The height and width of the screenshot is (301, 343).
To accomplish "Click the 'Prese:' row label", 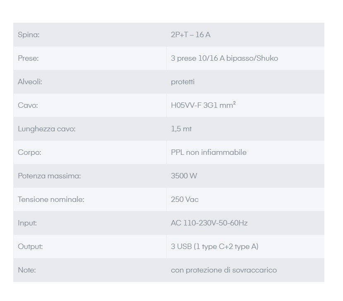I will (x=28, y=58).
